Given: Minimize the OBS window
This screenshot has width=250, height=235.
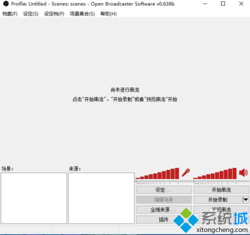Looking at the screenshot, I should (x=205, y=3).
